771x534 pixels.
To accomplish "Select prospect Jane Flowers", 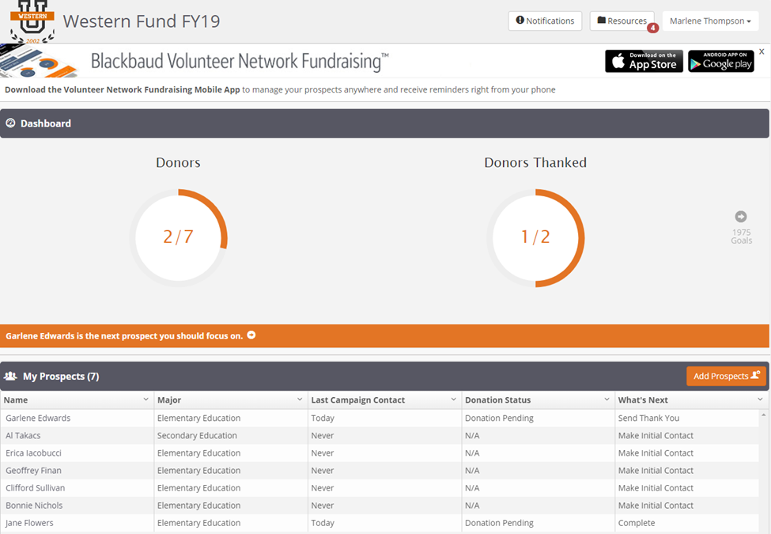I will (x=29, y=523).
